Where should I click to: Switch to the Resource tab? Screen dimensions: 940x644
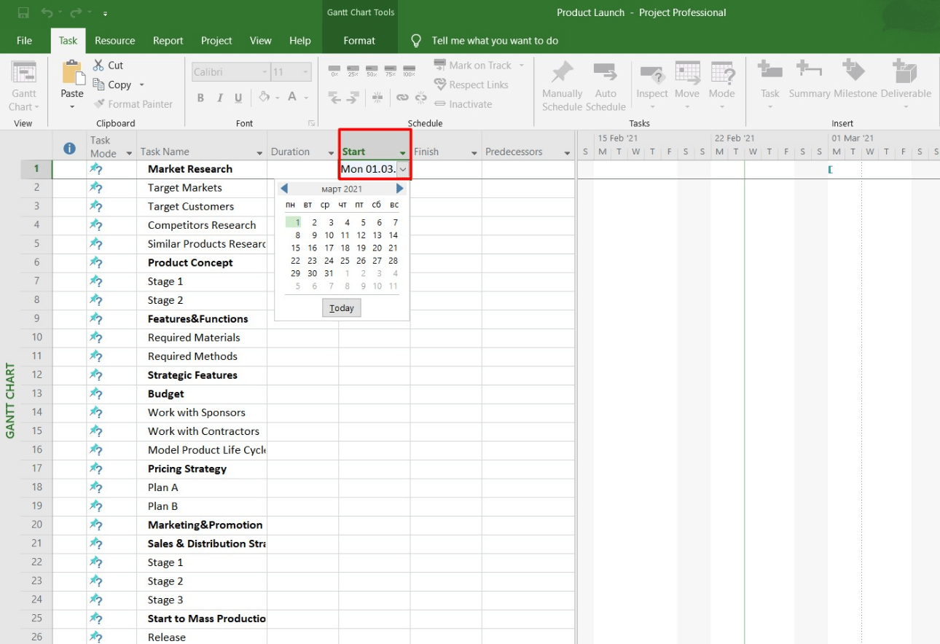point(115,41)
